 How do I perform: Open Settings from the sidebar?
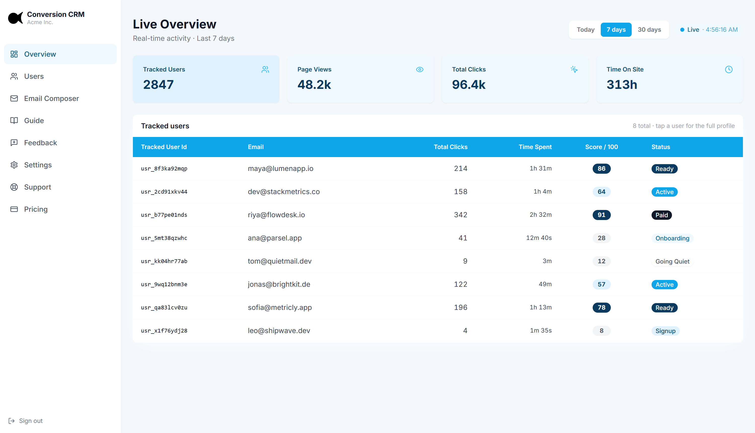(x=60, y=165)
